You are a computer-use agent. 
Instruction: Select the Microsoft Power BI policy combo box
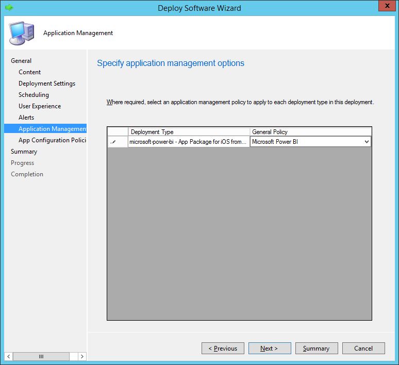[310, 142]
